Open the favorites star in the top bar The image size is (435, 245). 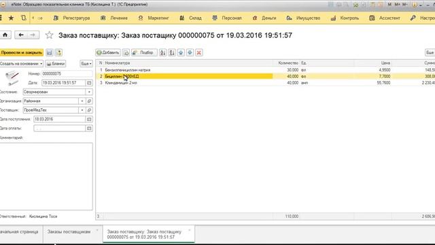click(x=11, y=18)
